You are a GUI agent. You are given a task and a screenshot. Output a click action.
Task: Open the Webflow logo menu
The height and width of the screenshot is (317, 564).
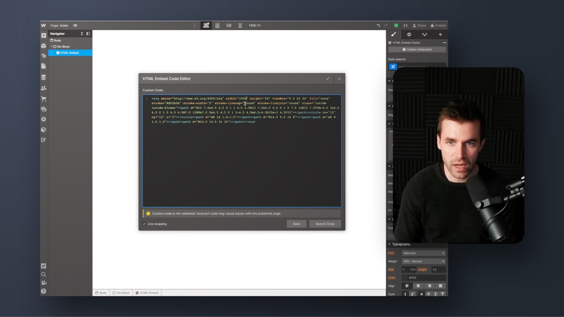pos(44,26)
